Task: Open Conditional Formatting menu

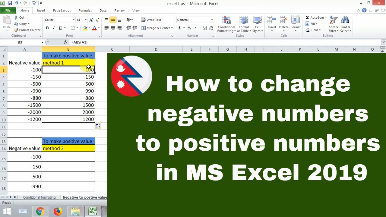Action: [226, 24]
